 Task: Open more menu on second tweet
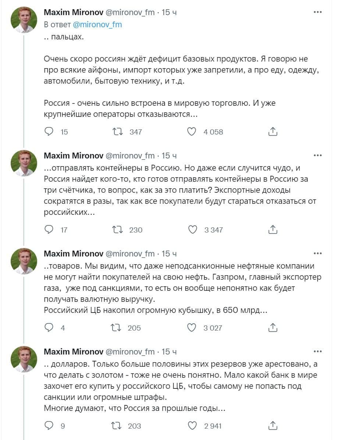(x=318, y=156)
